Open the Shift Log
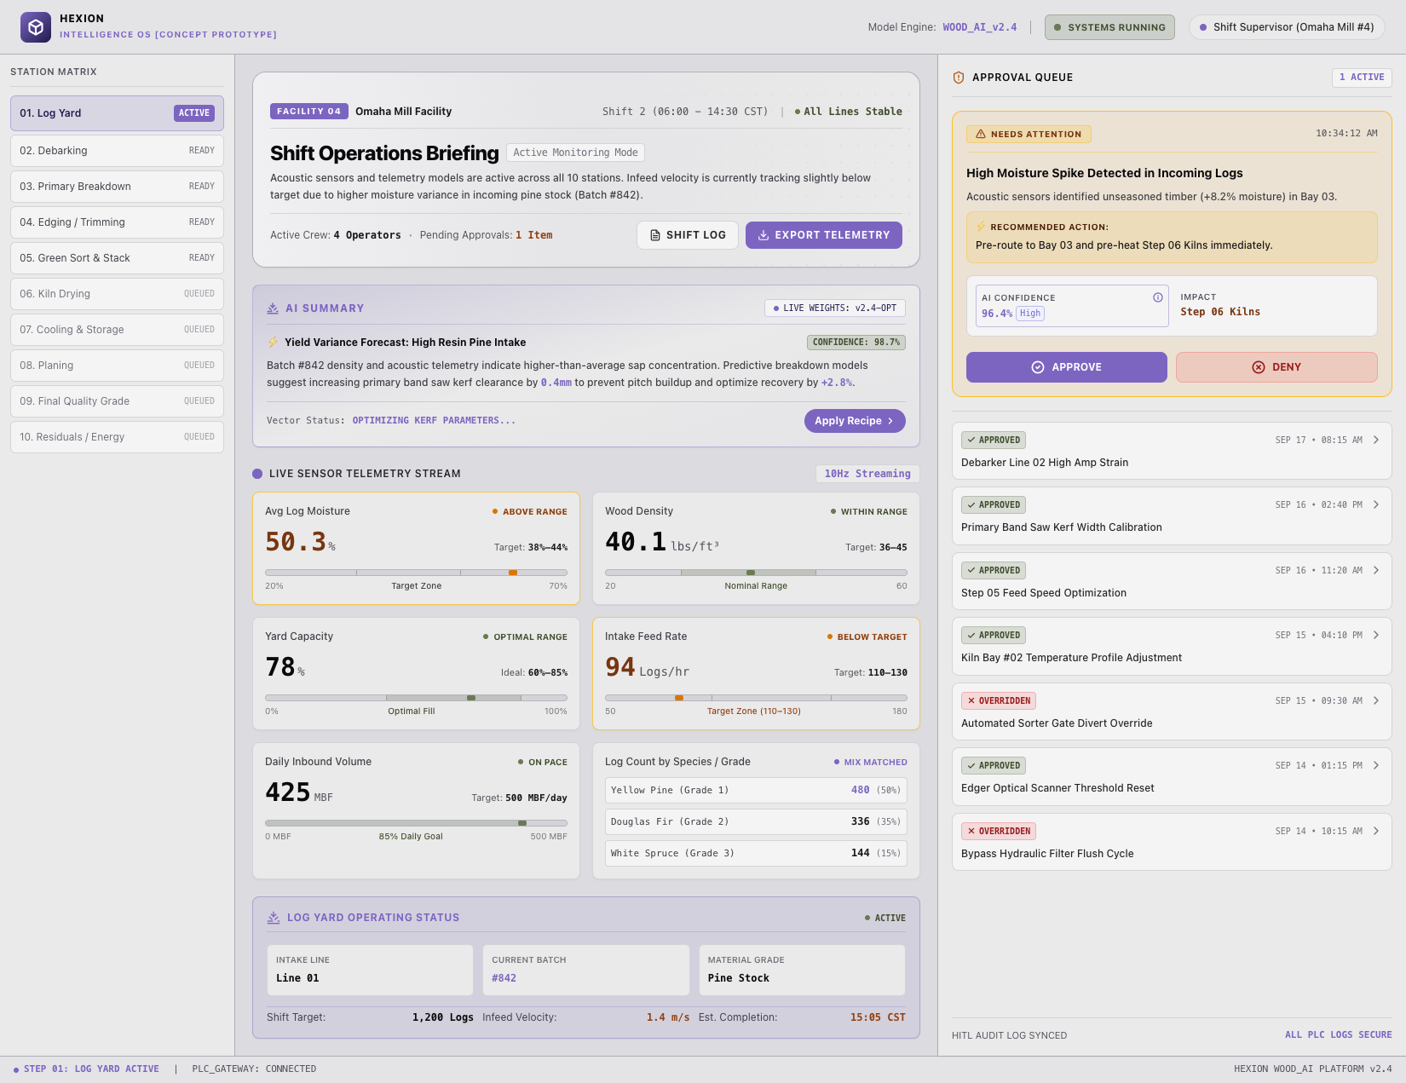The width and height of the screenshot is (1406, 1083). pyautogui.click(x=688, y=235)
